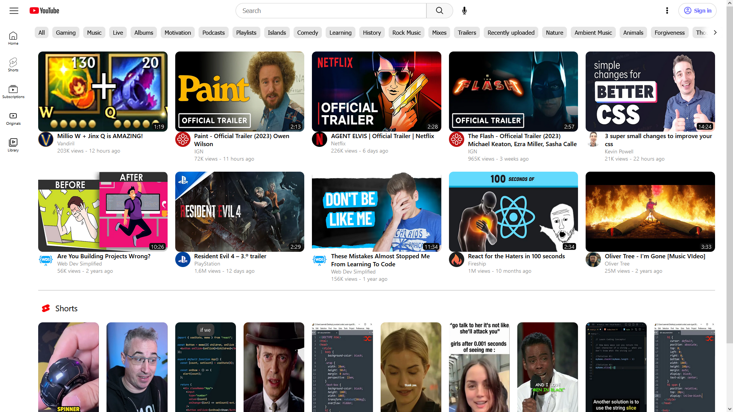Open Shorts from the sidebar
This screenshot has width=733, height=412.
click(x=13, y=64)
